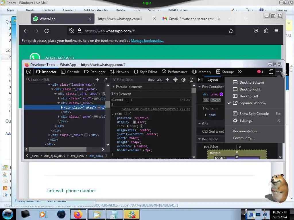
Task: Click Link with phone number
Action: pyautogui.click(x=71, y=190)
